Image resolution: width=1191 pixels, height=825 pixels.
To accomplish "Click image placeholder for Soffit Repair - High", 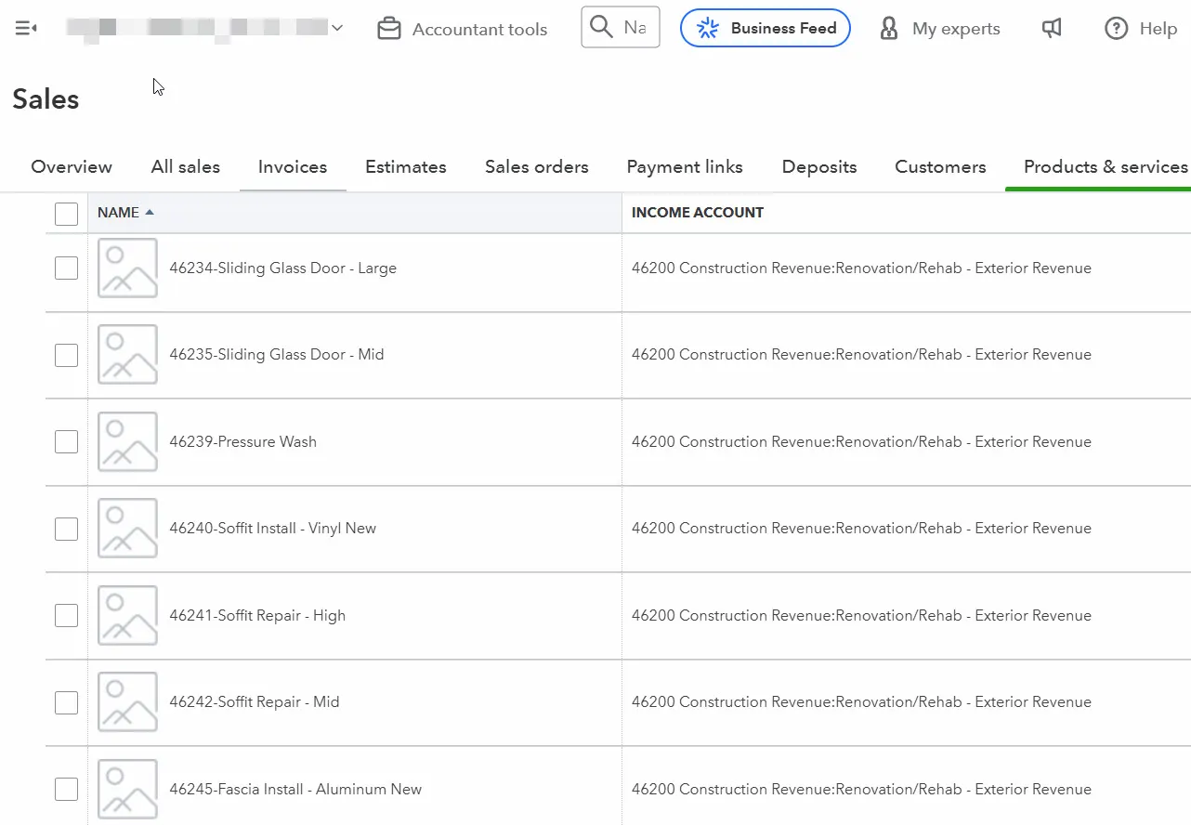I will click(127, 615).
